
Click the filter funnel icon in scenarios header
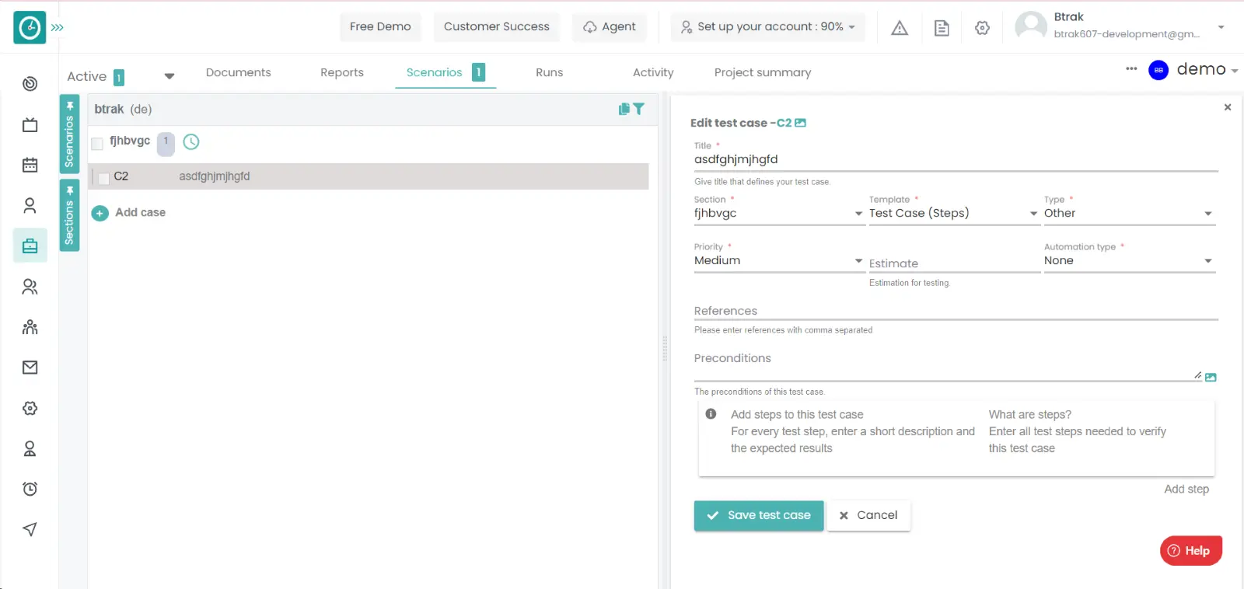click(x=639, y=109)
